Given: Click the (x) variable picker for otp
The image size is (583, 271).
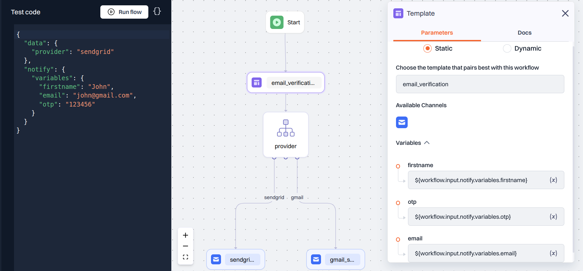Looking at the screenshot, I should 553,217.
